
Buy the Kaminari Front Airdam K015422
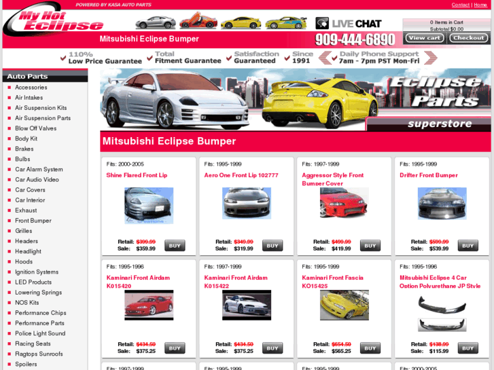click(x=272, y=348)
